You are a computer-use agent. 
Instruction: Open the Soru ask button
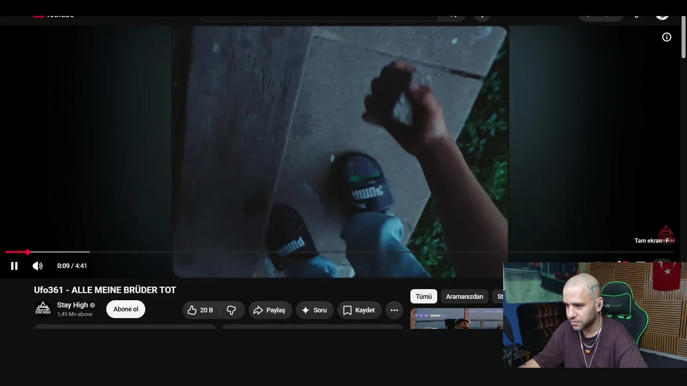click(x=315, y=310)
